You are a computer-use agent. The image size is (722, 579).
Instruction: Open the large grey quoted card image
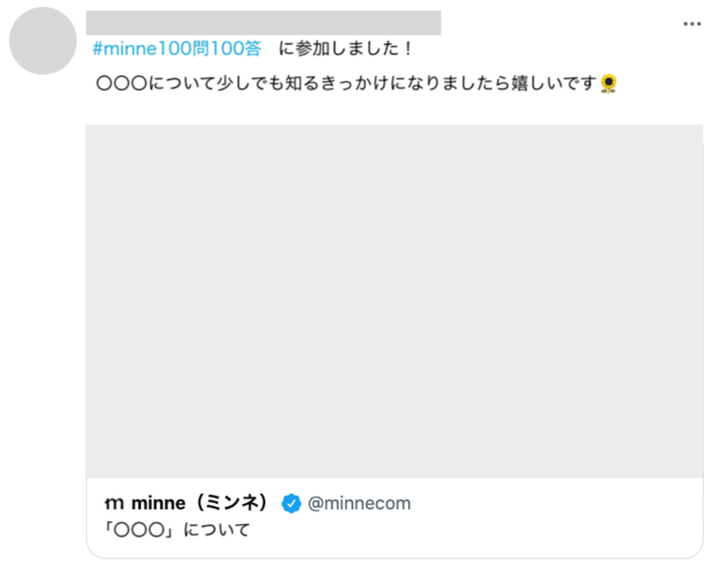(394, 301)
